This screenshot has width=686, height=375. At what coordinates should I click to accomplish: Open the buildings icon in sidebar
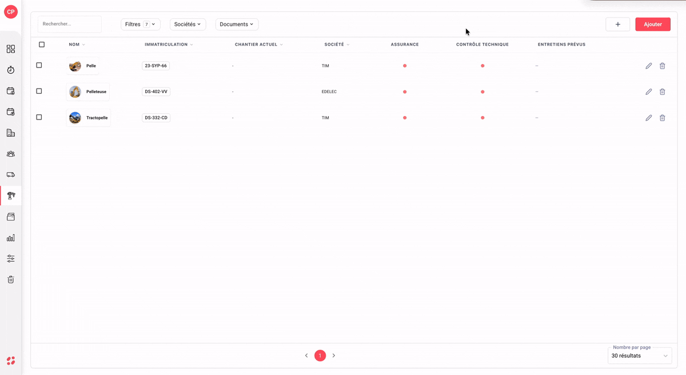(11, 133)
